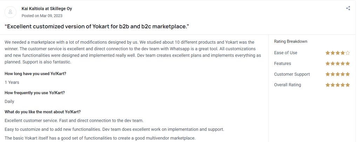The width and height of the screenshot is (359, 142).
Task: Click the reviewer avatar placeholder icon
Action: point(10,12)
